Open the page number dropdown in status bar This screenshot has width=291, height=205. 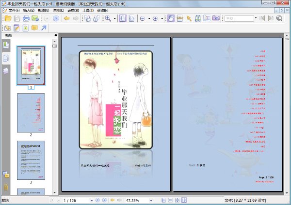92,201
